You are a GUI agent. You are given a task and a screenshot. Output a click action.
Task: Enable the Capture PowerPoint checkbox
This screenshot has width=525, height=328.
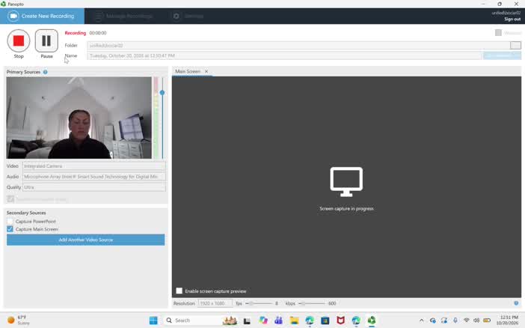click(x=10, y=222)
